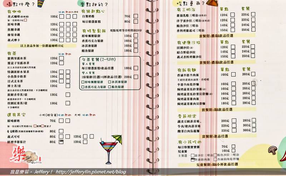Tick 義式香料烤雞沙拉 單點 150元 box
Viewport: 286px width, 176px height.
(233, 56)
